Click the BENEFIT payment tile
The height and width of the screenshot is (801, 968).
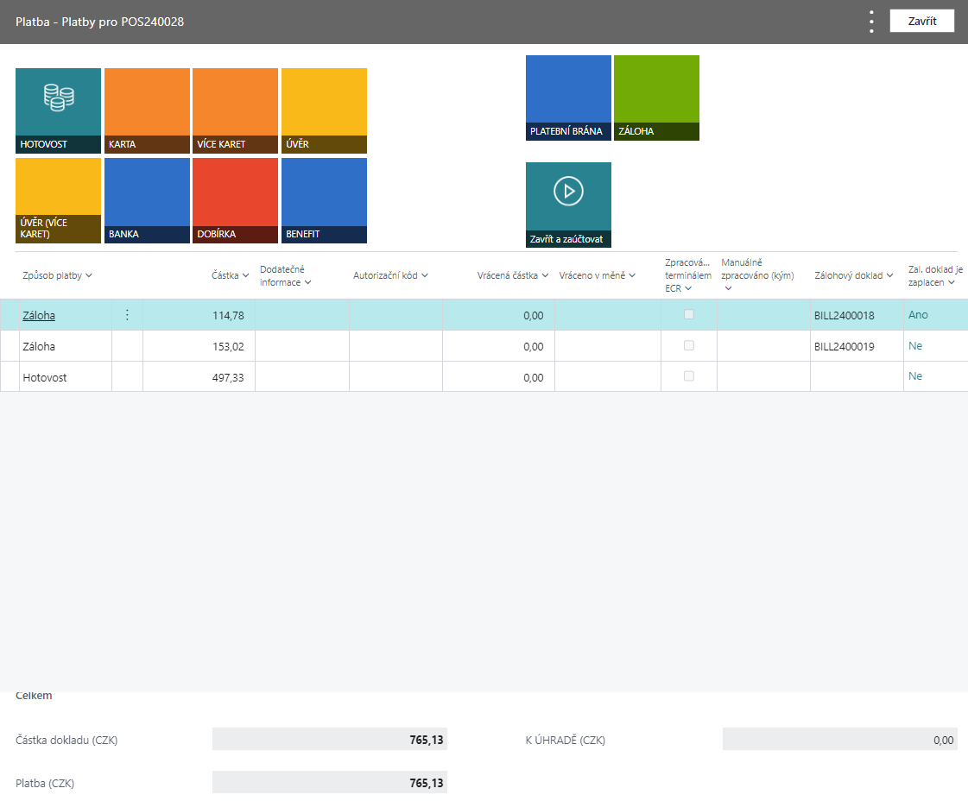tap(324, 200)
